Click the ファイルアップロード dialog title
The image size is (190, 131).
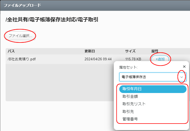[x=22, y=5]
